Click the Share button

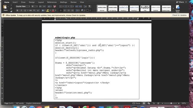click(180, 2)
